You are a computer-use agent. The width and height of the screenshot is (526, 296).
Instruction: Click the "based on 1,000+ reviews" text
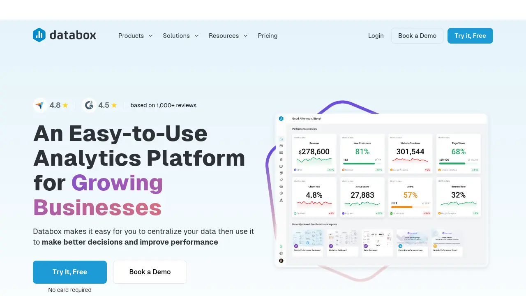(164, 105)
